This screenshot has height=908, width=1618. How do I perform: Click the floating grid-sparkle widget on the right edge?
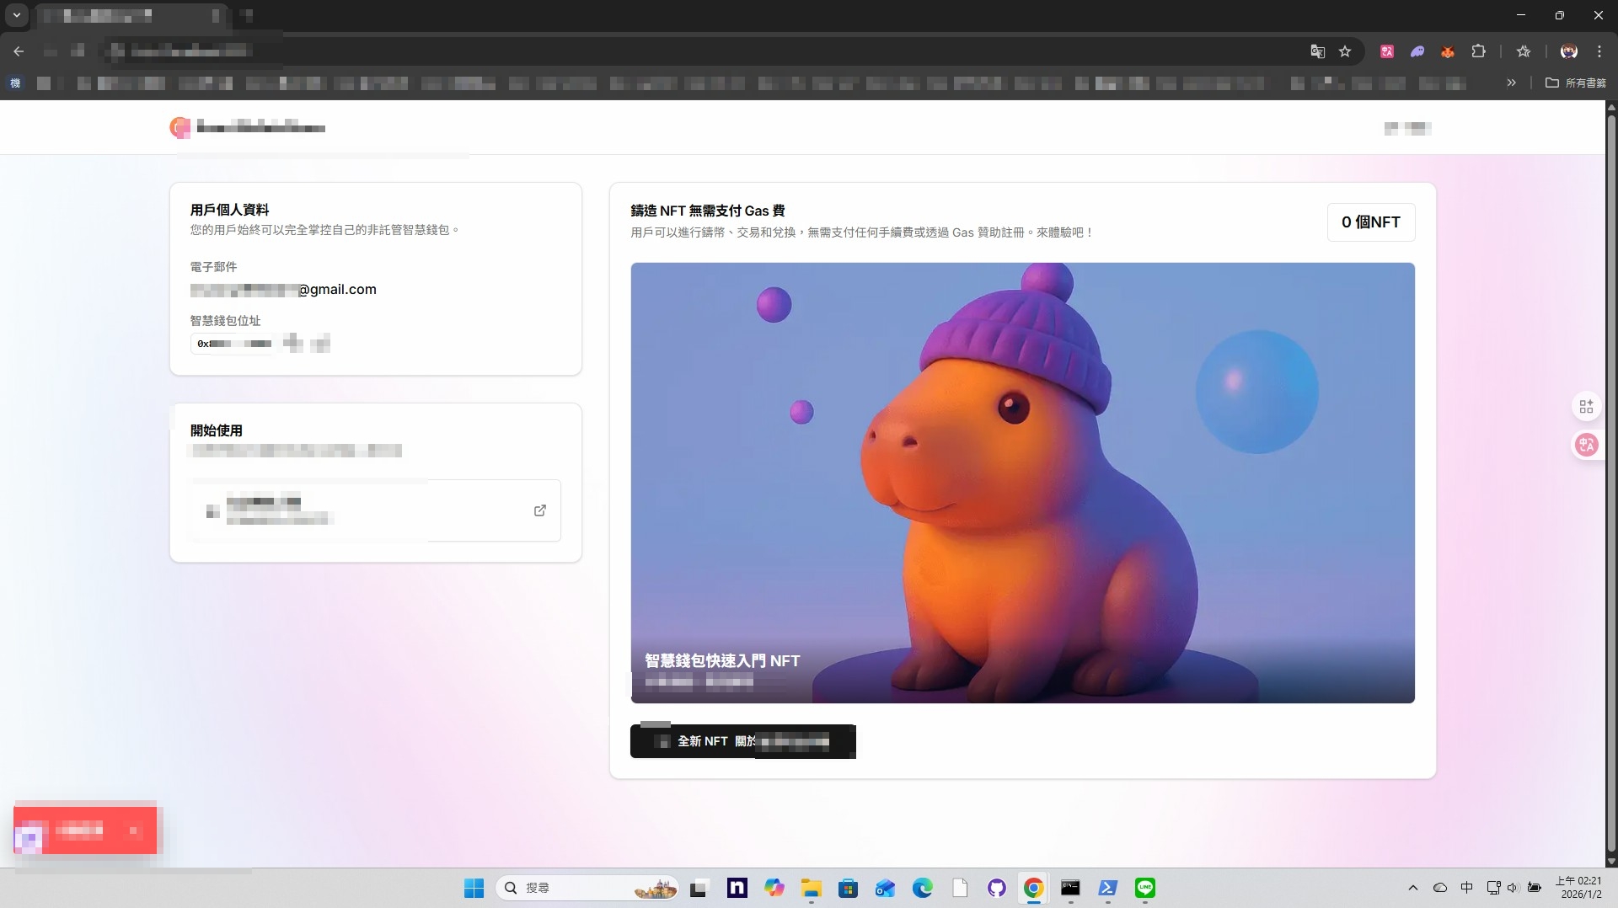click(x=1587, y=406)
